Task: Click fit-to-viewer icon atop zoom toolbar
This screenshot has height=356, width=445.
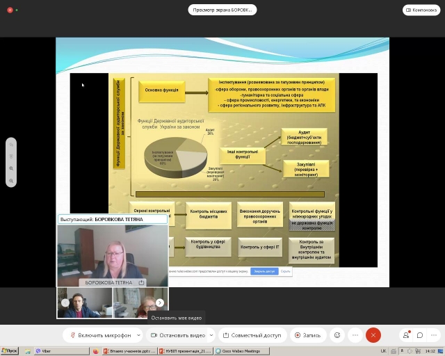Action: pyautogui.click(x=11, y=145)
